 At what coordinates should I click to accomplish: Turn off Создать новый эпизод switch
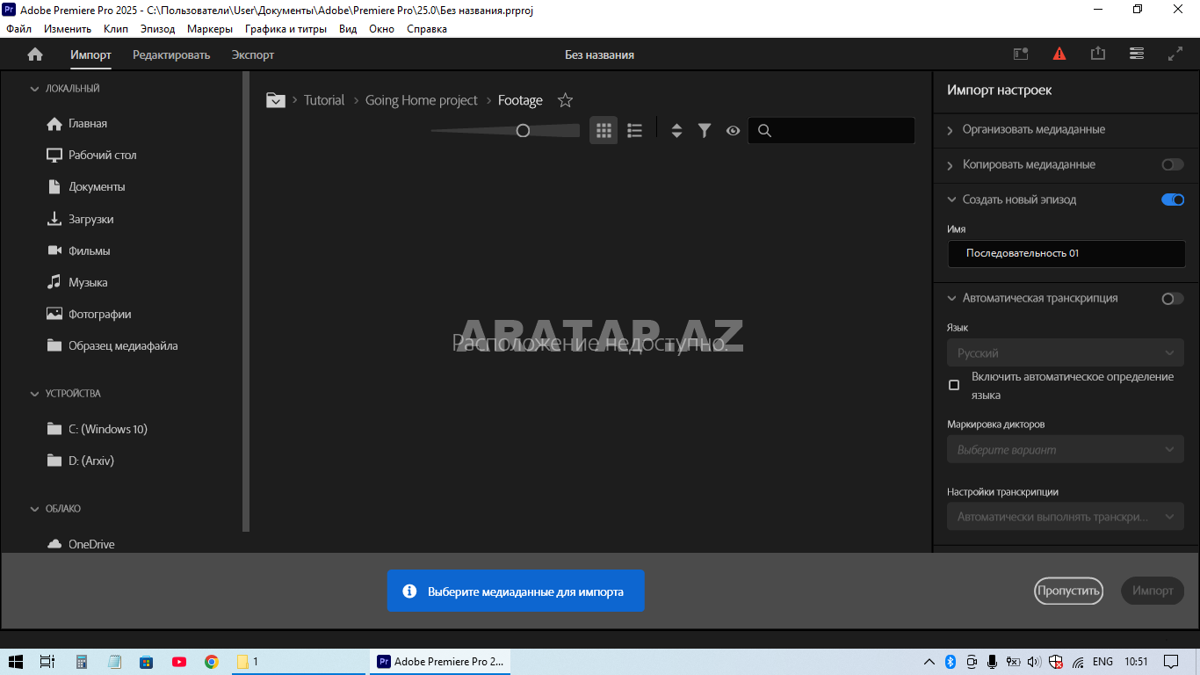(1173, 200)
